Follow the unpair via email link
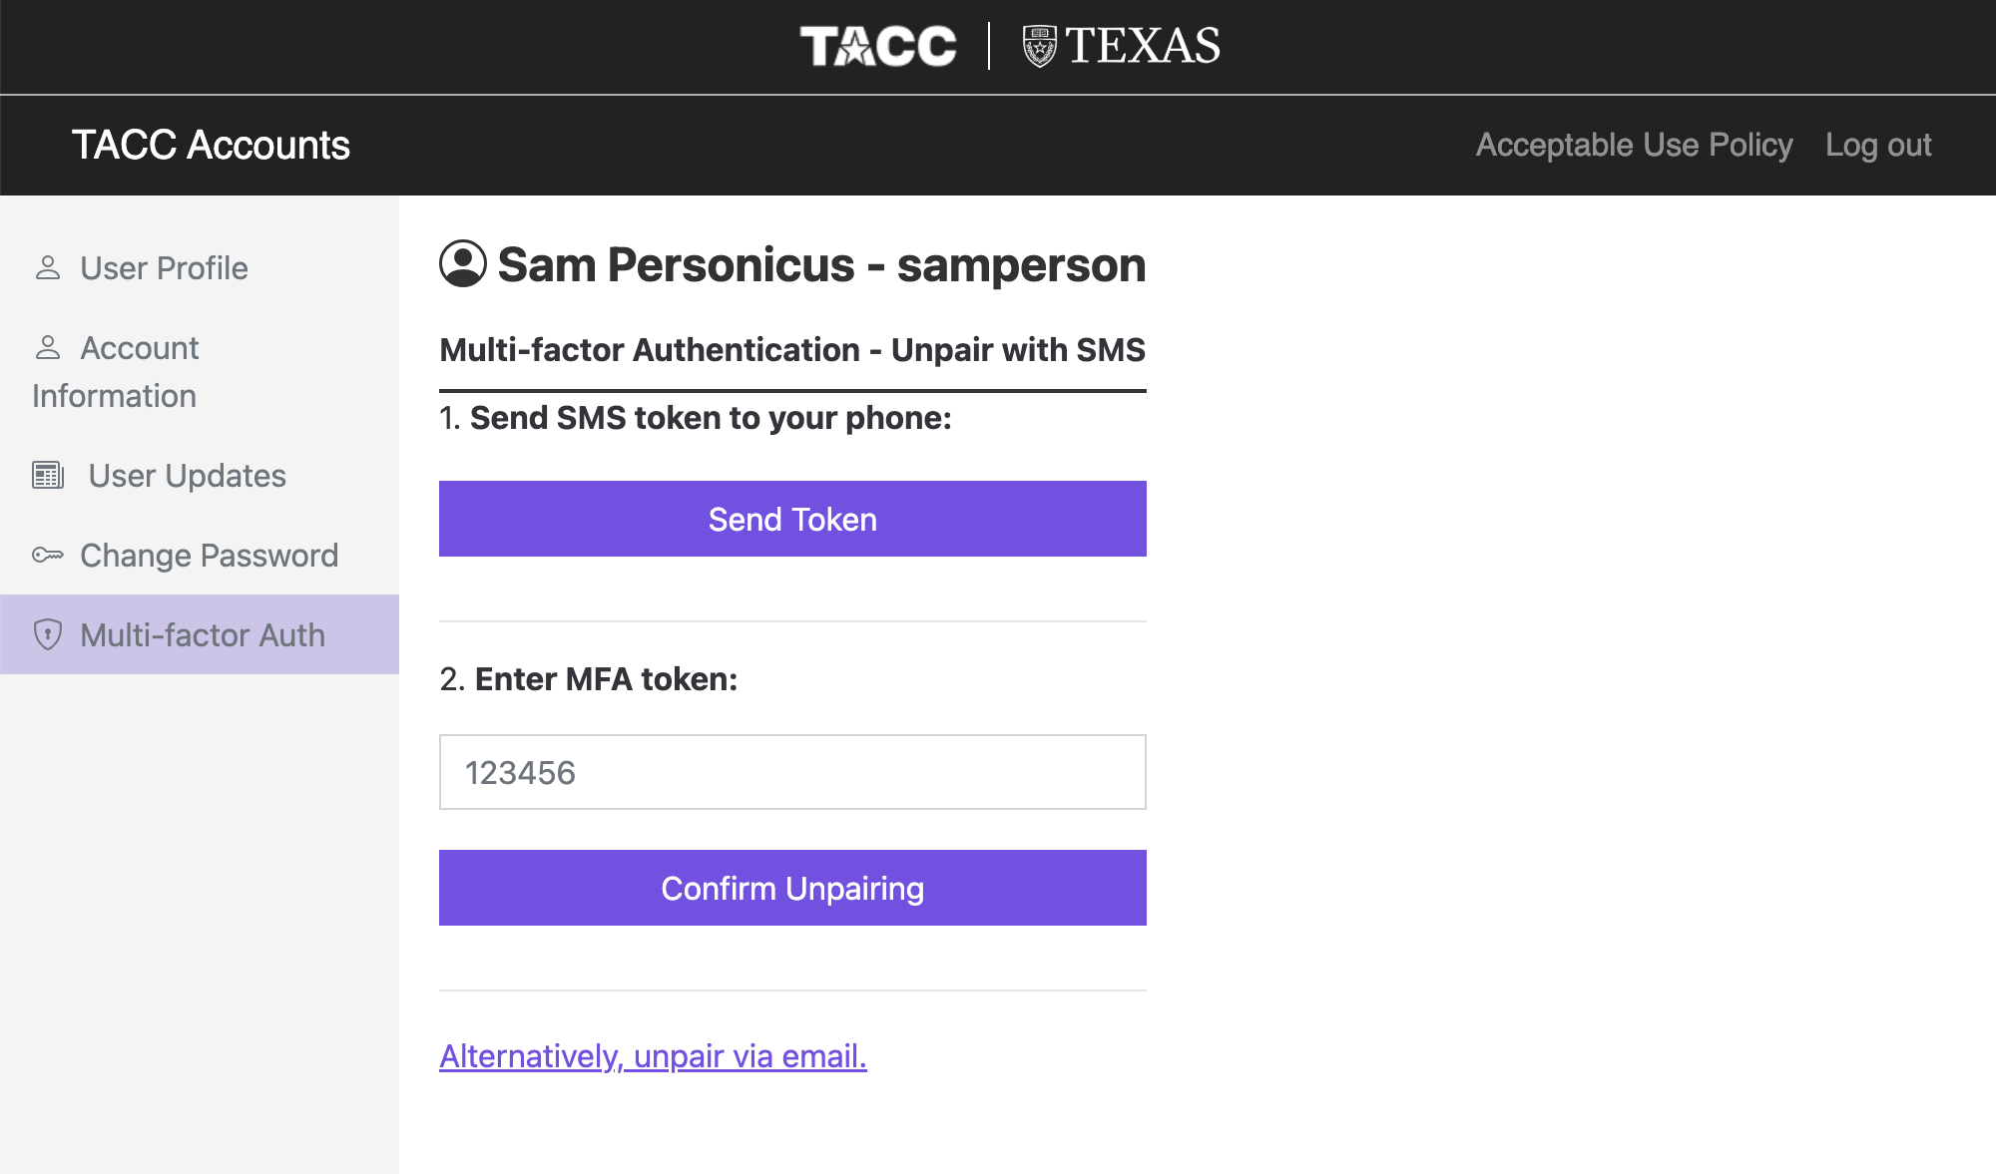The height and width of the screenshot is (1174, 1996). 653,1055
